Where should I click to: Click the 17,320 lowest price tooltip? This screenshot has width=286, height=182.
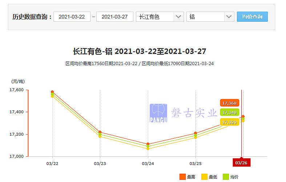[229, 122]
